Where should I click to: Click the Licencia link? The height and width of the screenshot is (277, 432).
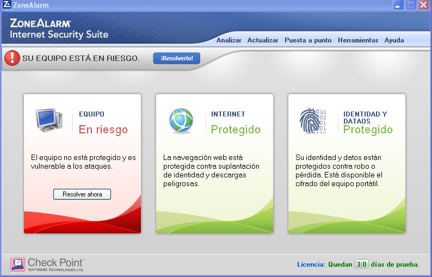[x=311, y=264]
